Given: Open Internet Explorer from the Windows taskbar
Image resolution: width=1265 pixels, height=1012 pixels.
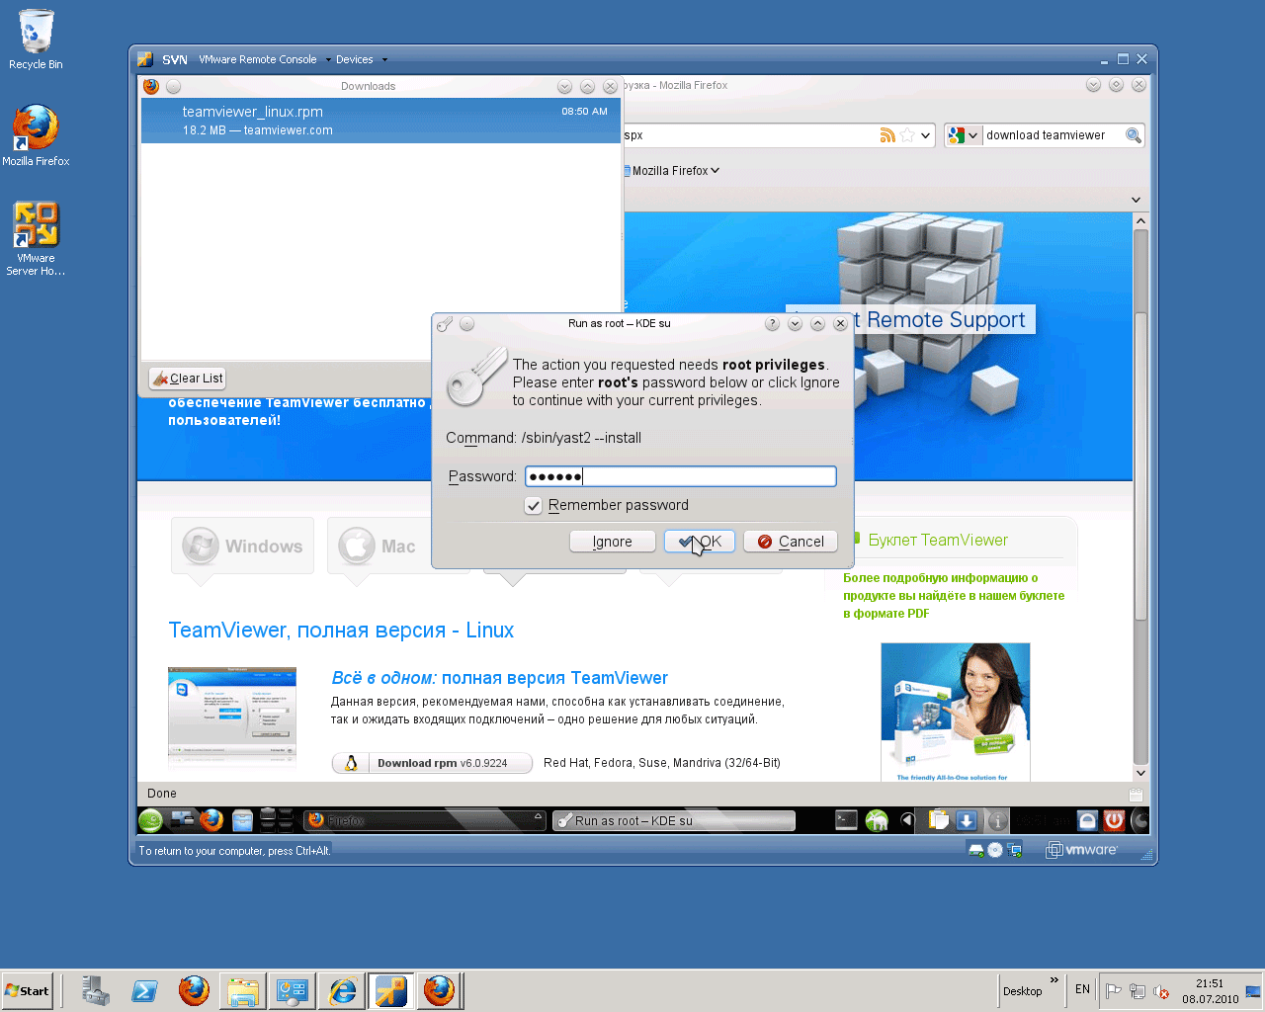Looking at the screenshot, I should [342, 990].
